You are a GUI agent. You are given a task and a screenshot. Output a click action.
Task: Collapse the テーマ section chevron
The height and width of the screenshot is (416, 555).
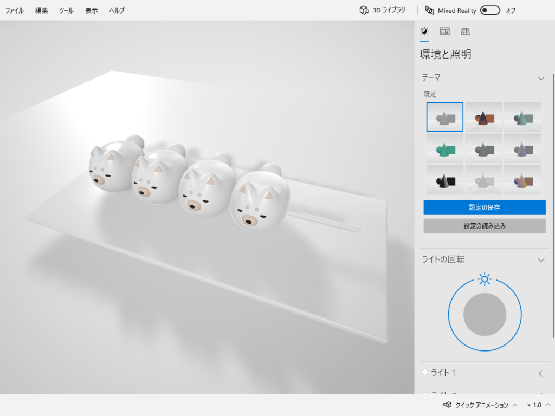(540, 79)
